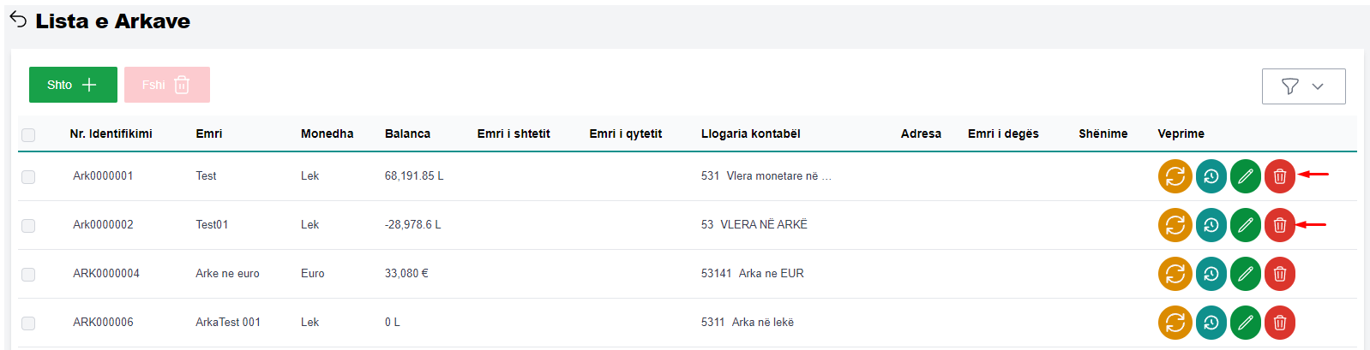Delete the ARK0000004 row via trash icon
The image size is (1370, 350).
[x=1279, y=274]
